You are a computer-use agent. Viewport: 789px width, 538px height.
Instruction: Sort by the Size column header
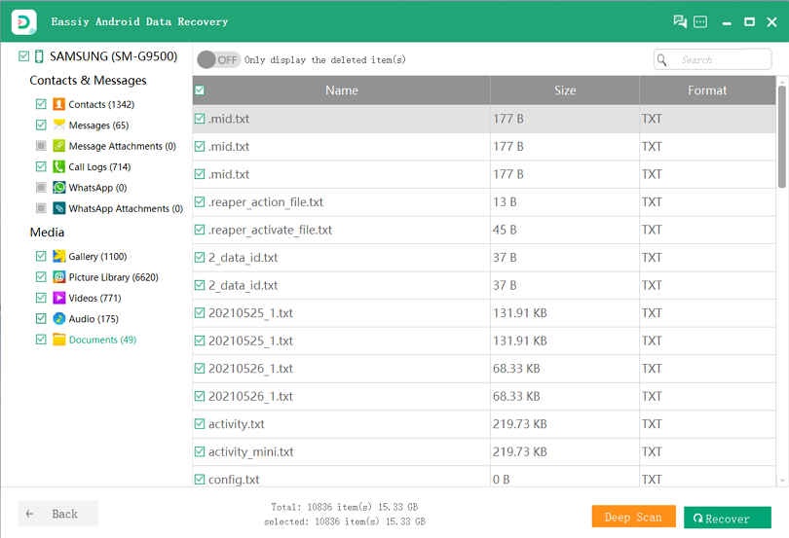(x=565, y=90)
